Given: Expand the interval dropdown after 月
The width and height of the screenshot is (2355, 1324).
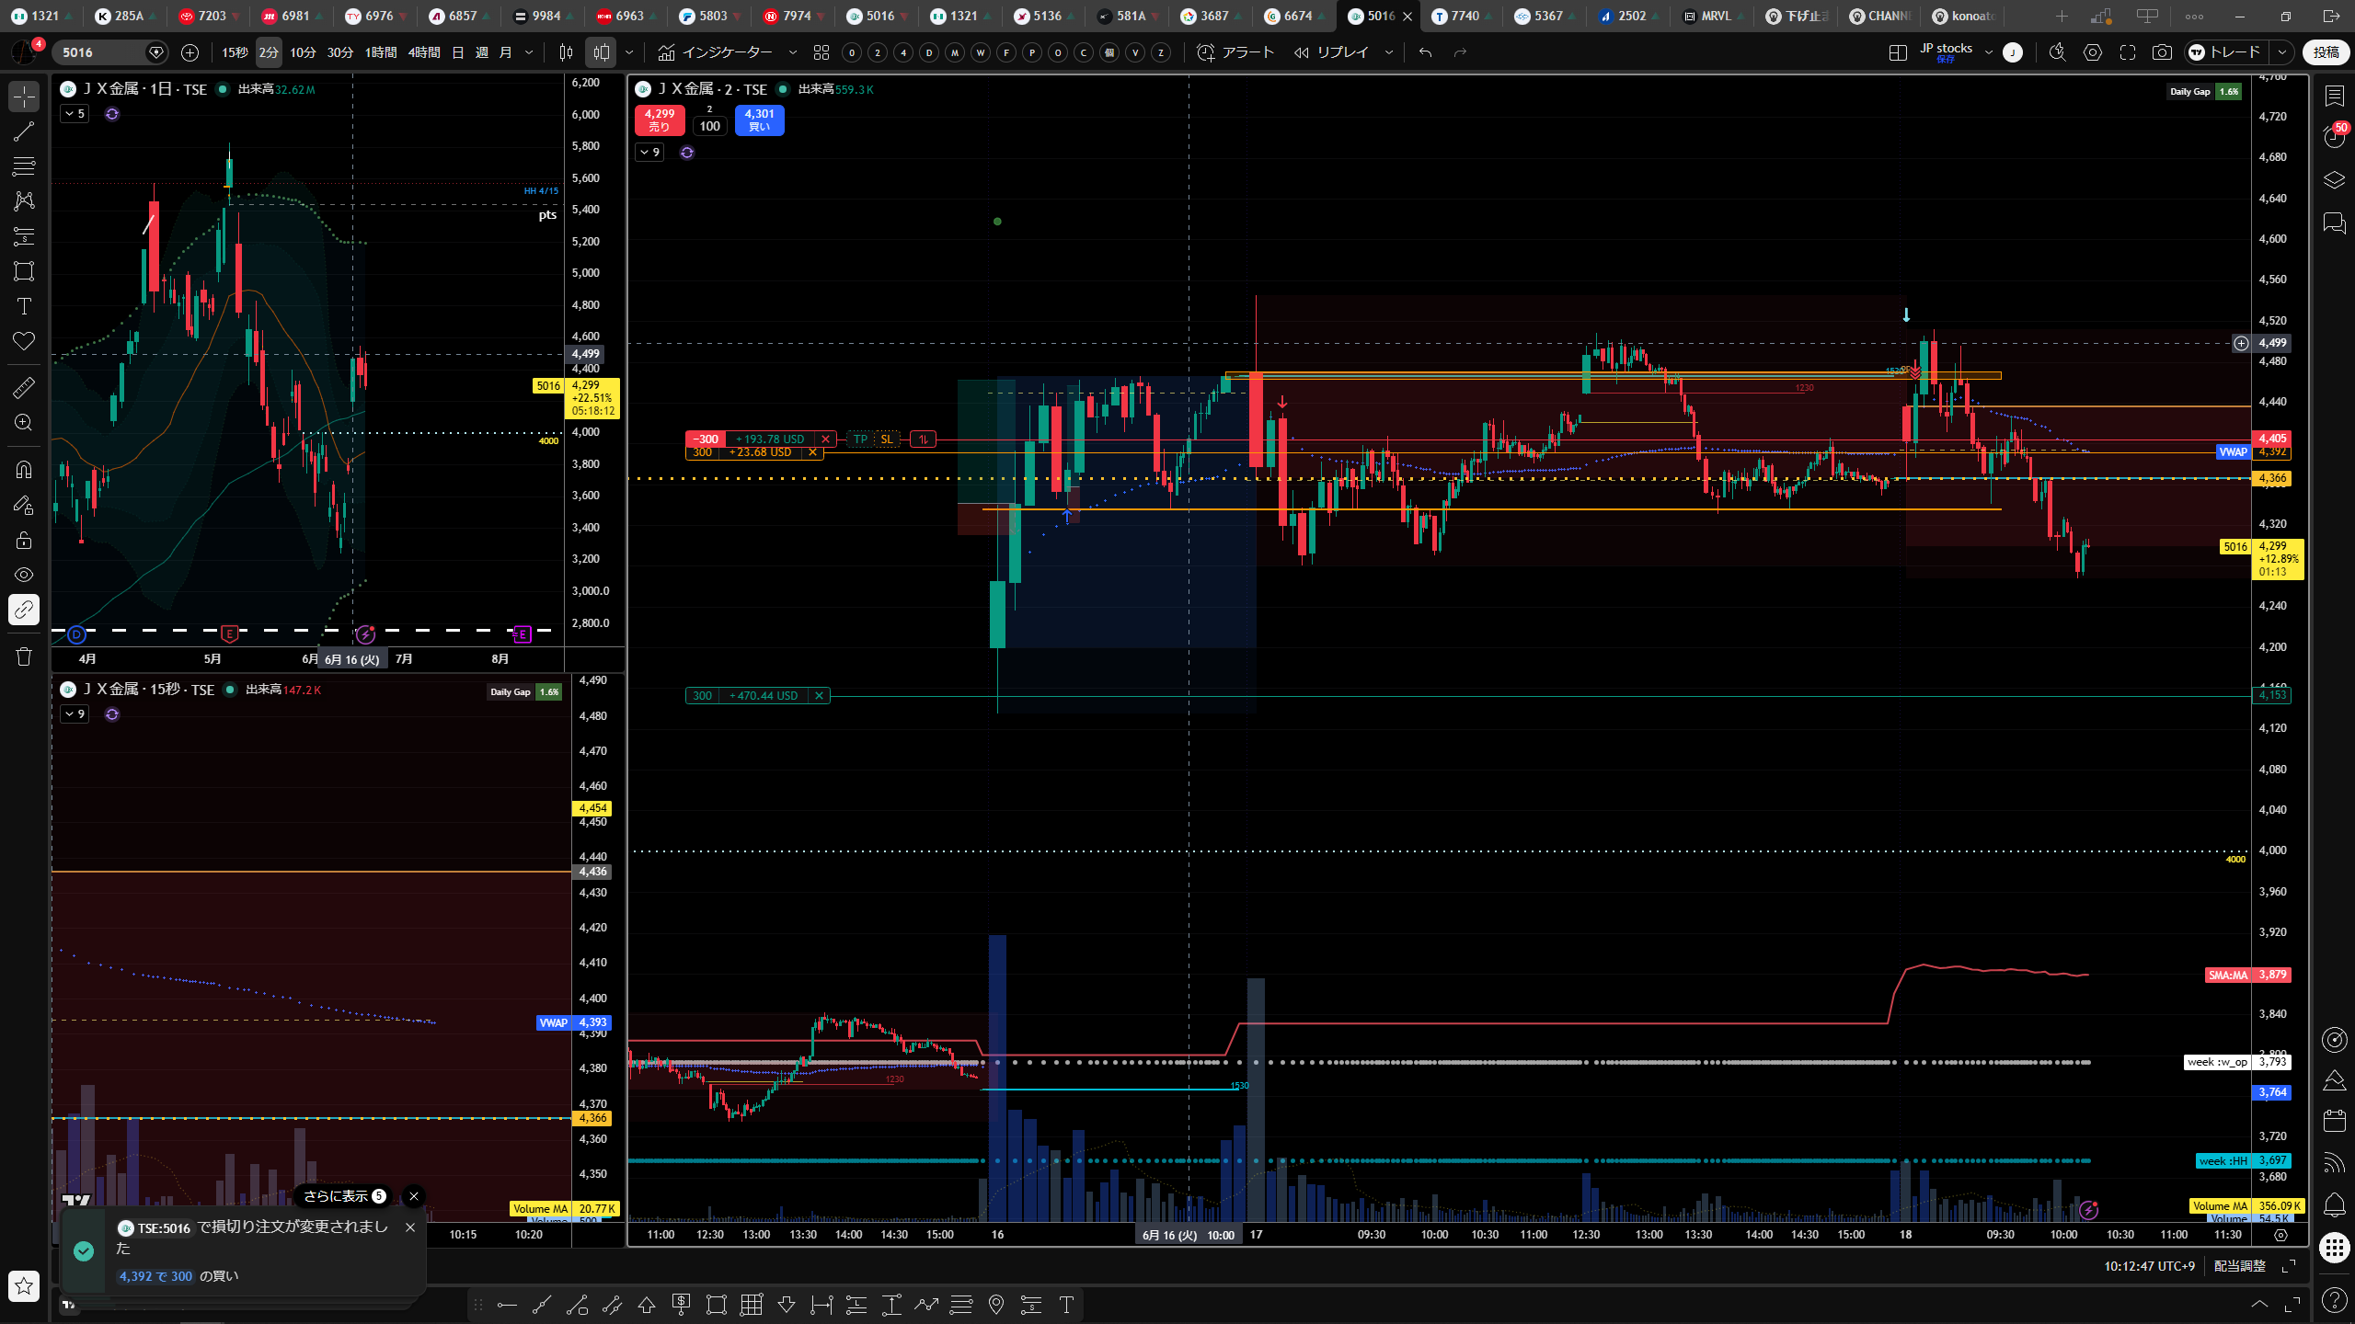Looking at the screenshot, I should point(529,52).
